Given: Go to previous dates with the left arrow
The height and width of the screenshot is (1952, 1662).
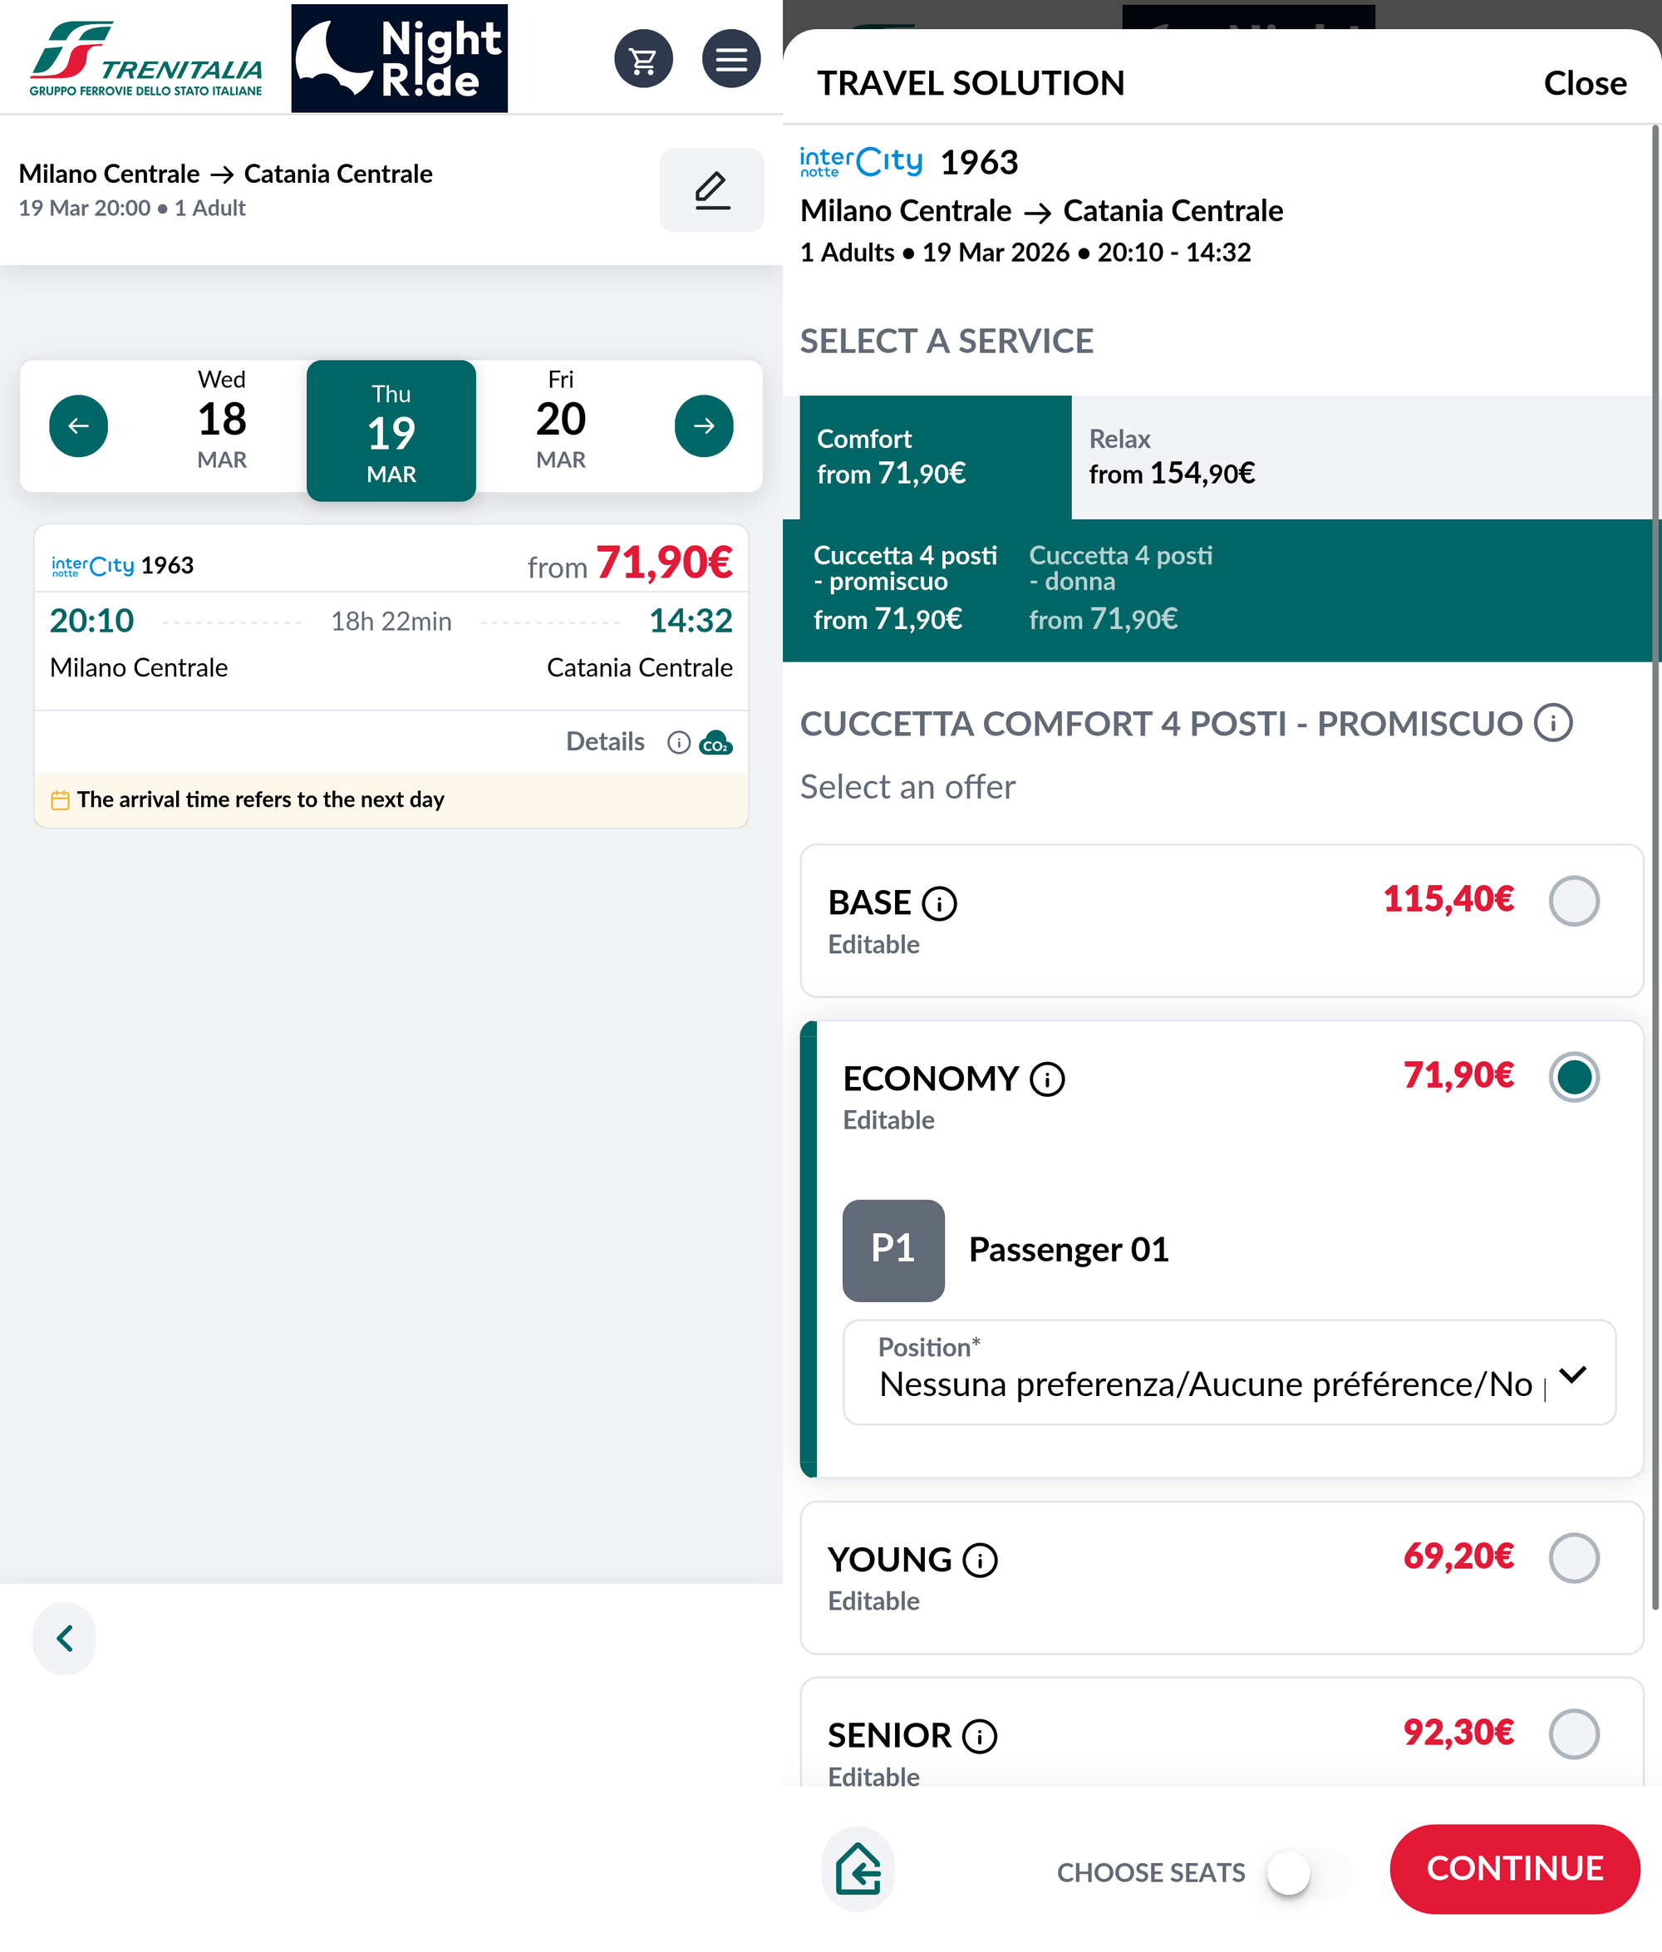Looking at the screenshot, I should (x=79, y=425).
